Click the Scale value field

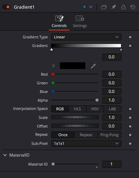112,118
